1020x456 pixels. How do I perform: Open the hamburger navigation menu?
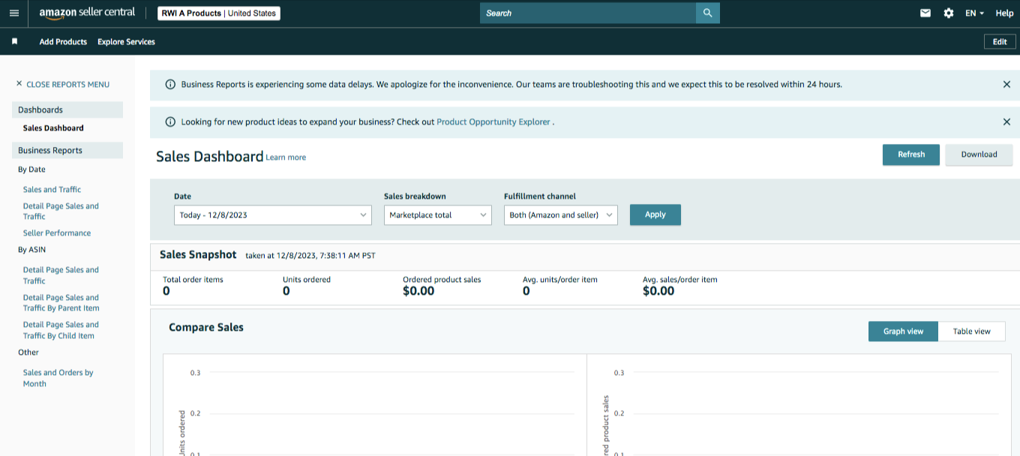[13, 13]
